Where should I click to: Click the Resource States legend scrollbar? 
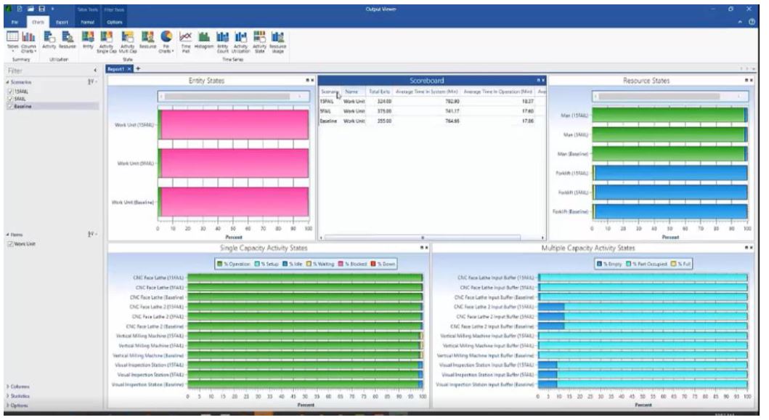tap(670, 97)
